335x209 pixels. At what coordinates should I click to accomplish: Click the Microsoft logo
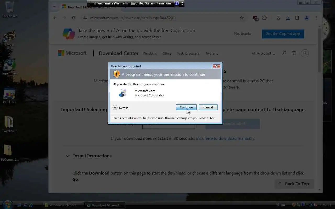click(x=72, y=53)
